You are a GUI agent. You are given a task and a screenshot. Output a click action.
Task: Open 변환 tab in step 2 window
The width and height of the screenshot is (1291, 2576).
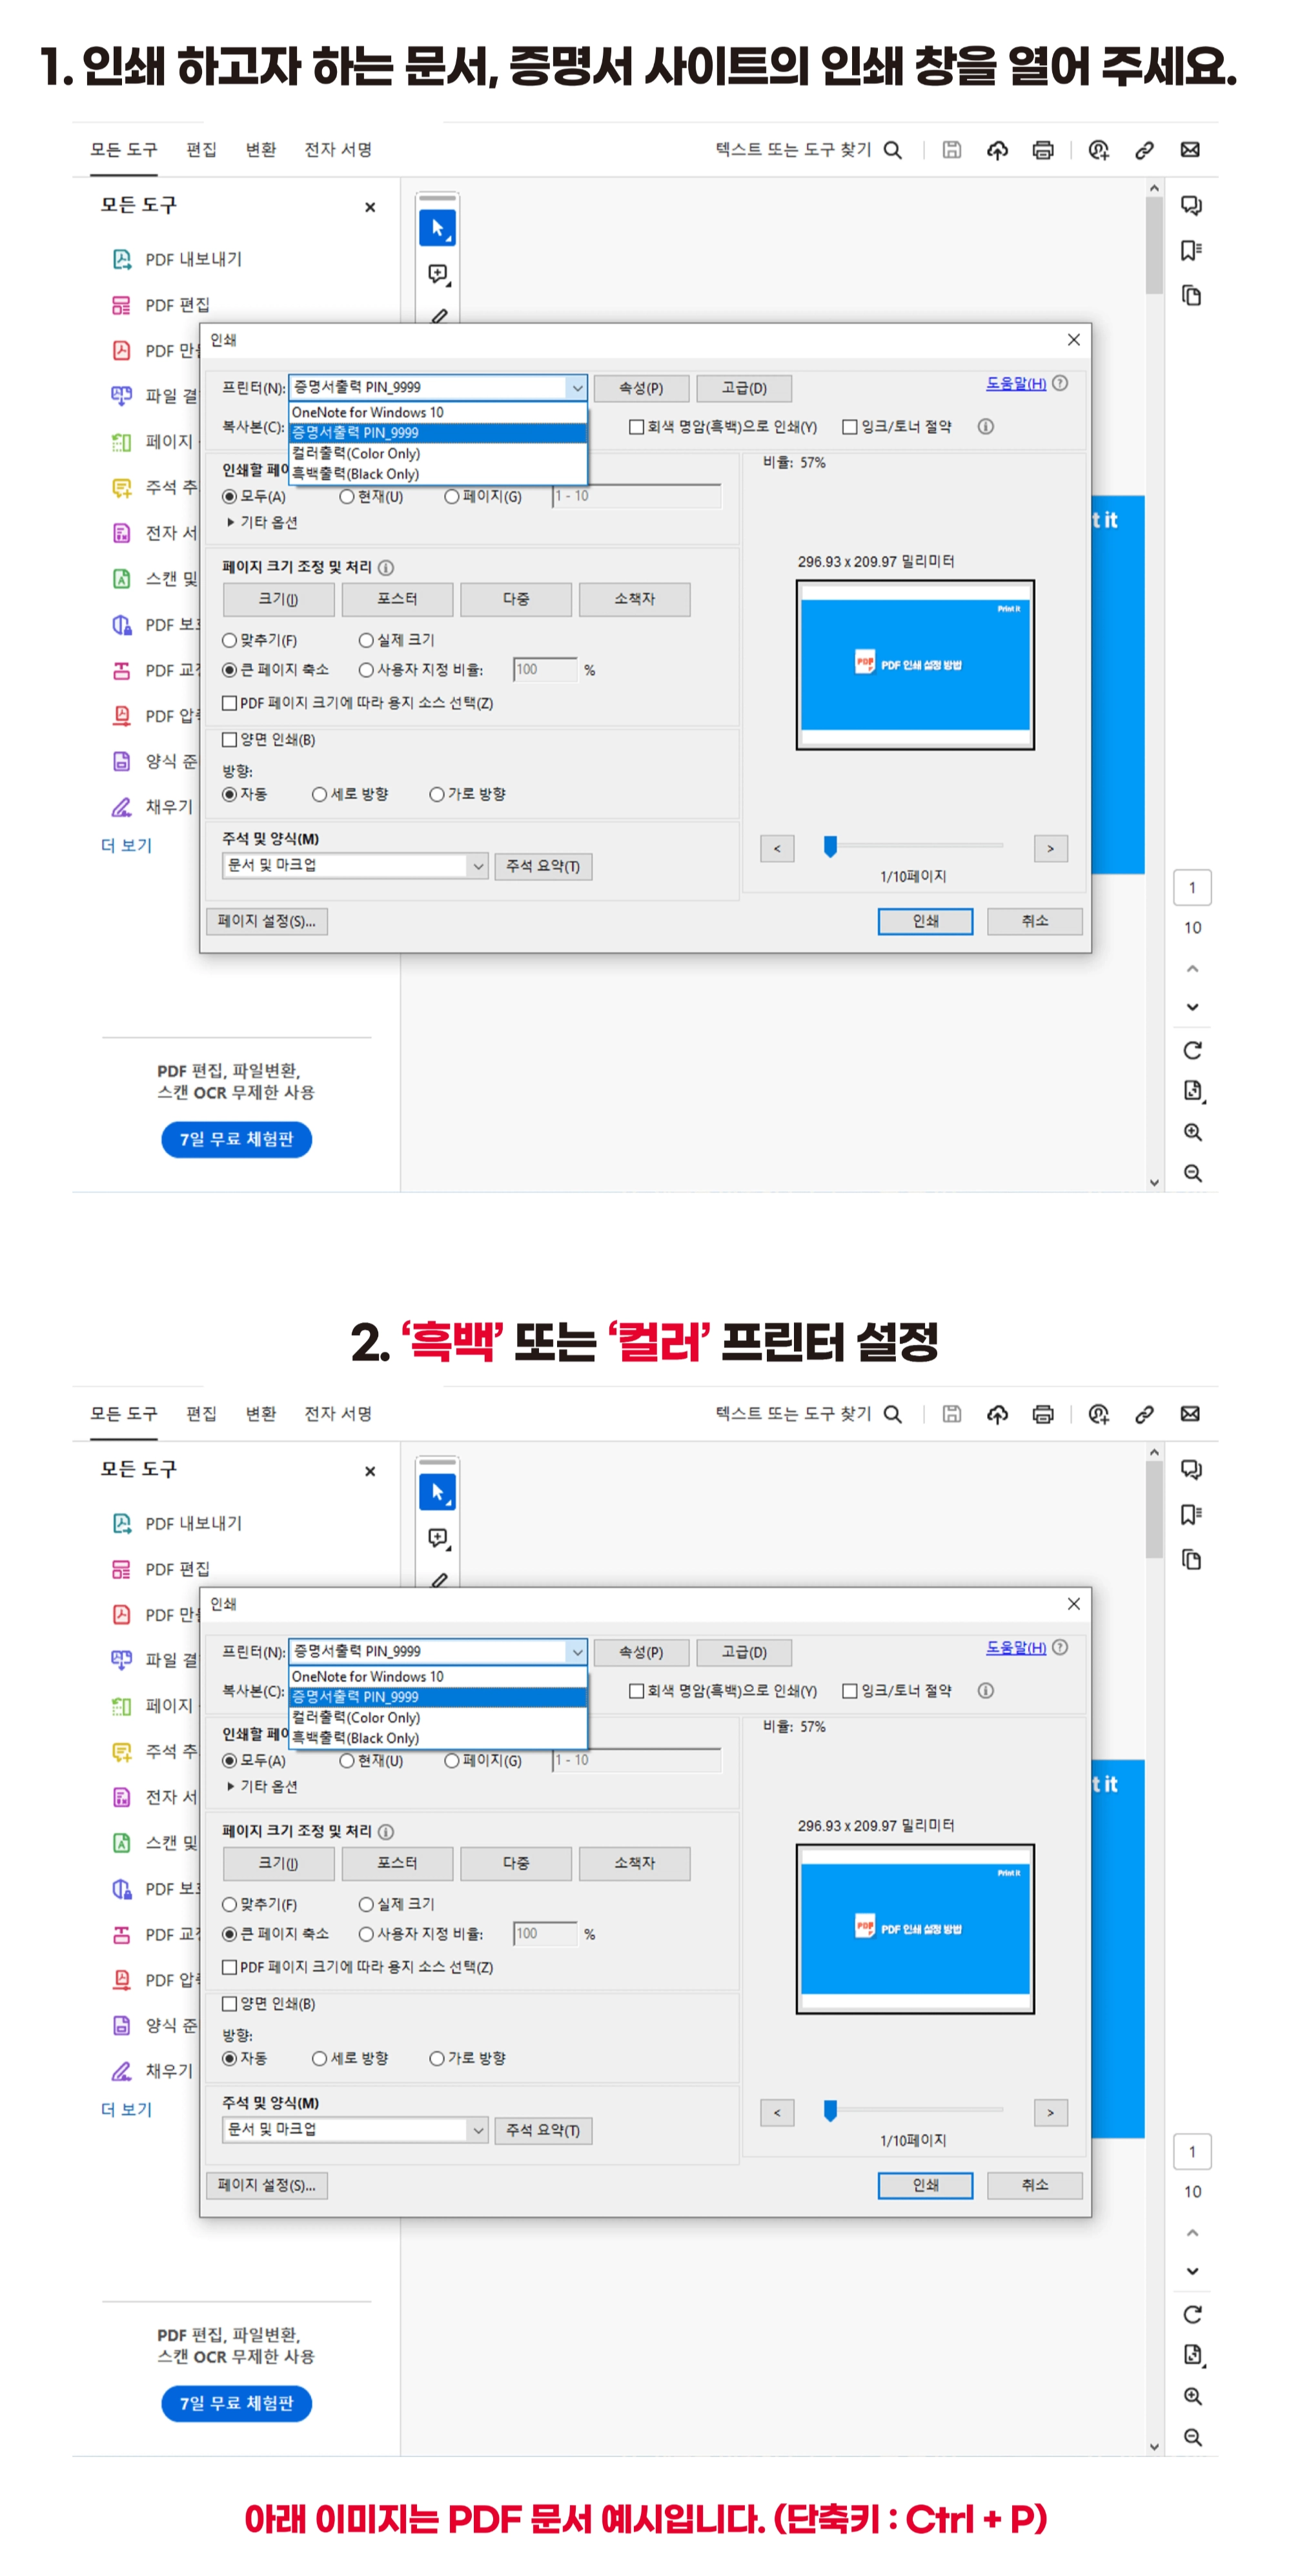pyautogui.click(x=261, y=1413)
